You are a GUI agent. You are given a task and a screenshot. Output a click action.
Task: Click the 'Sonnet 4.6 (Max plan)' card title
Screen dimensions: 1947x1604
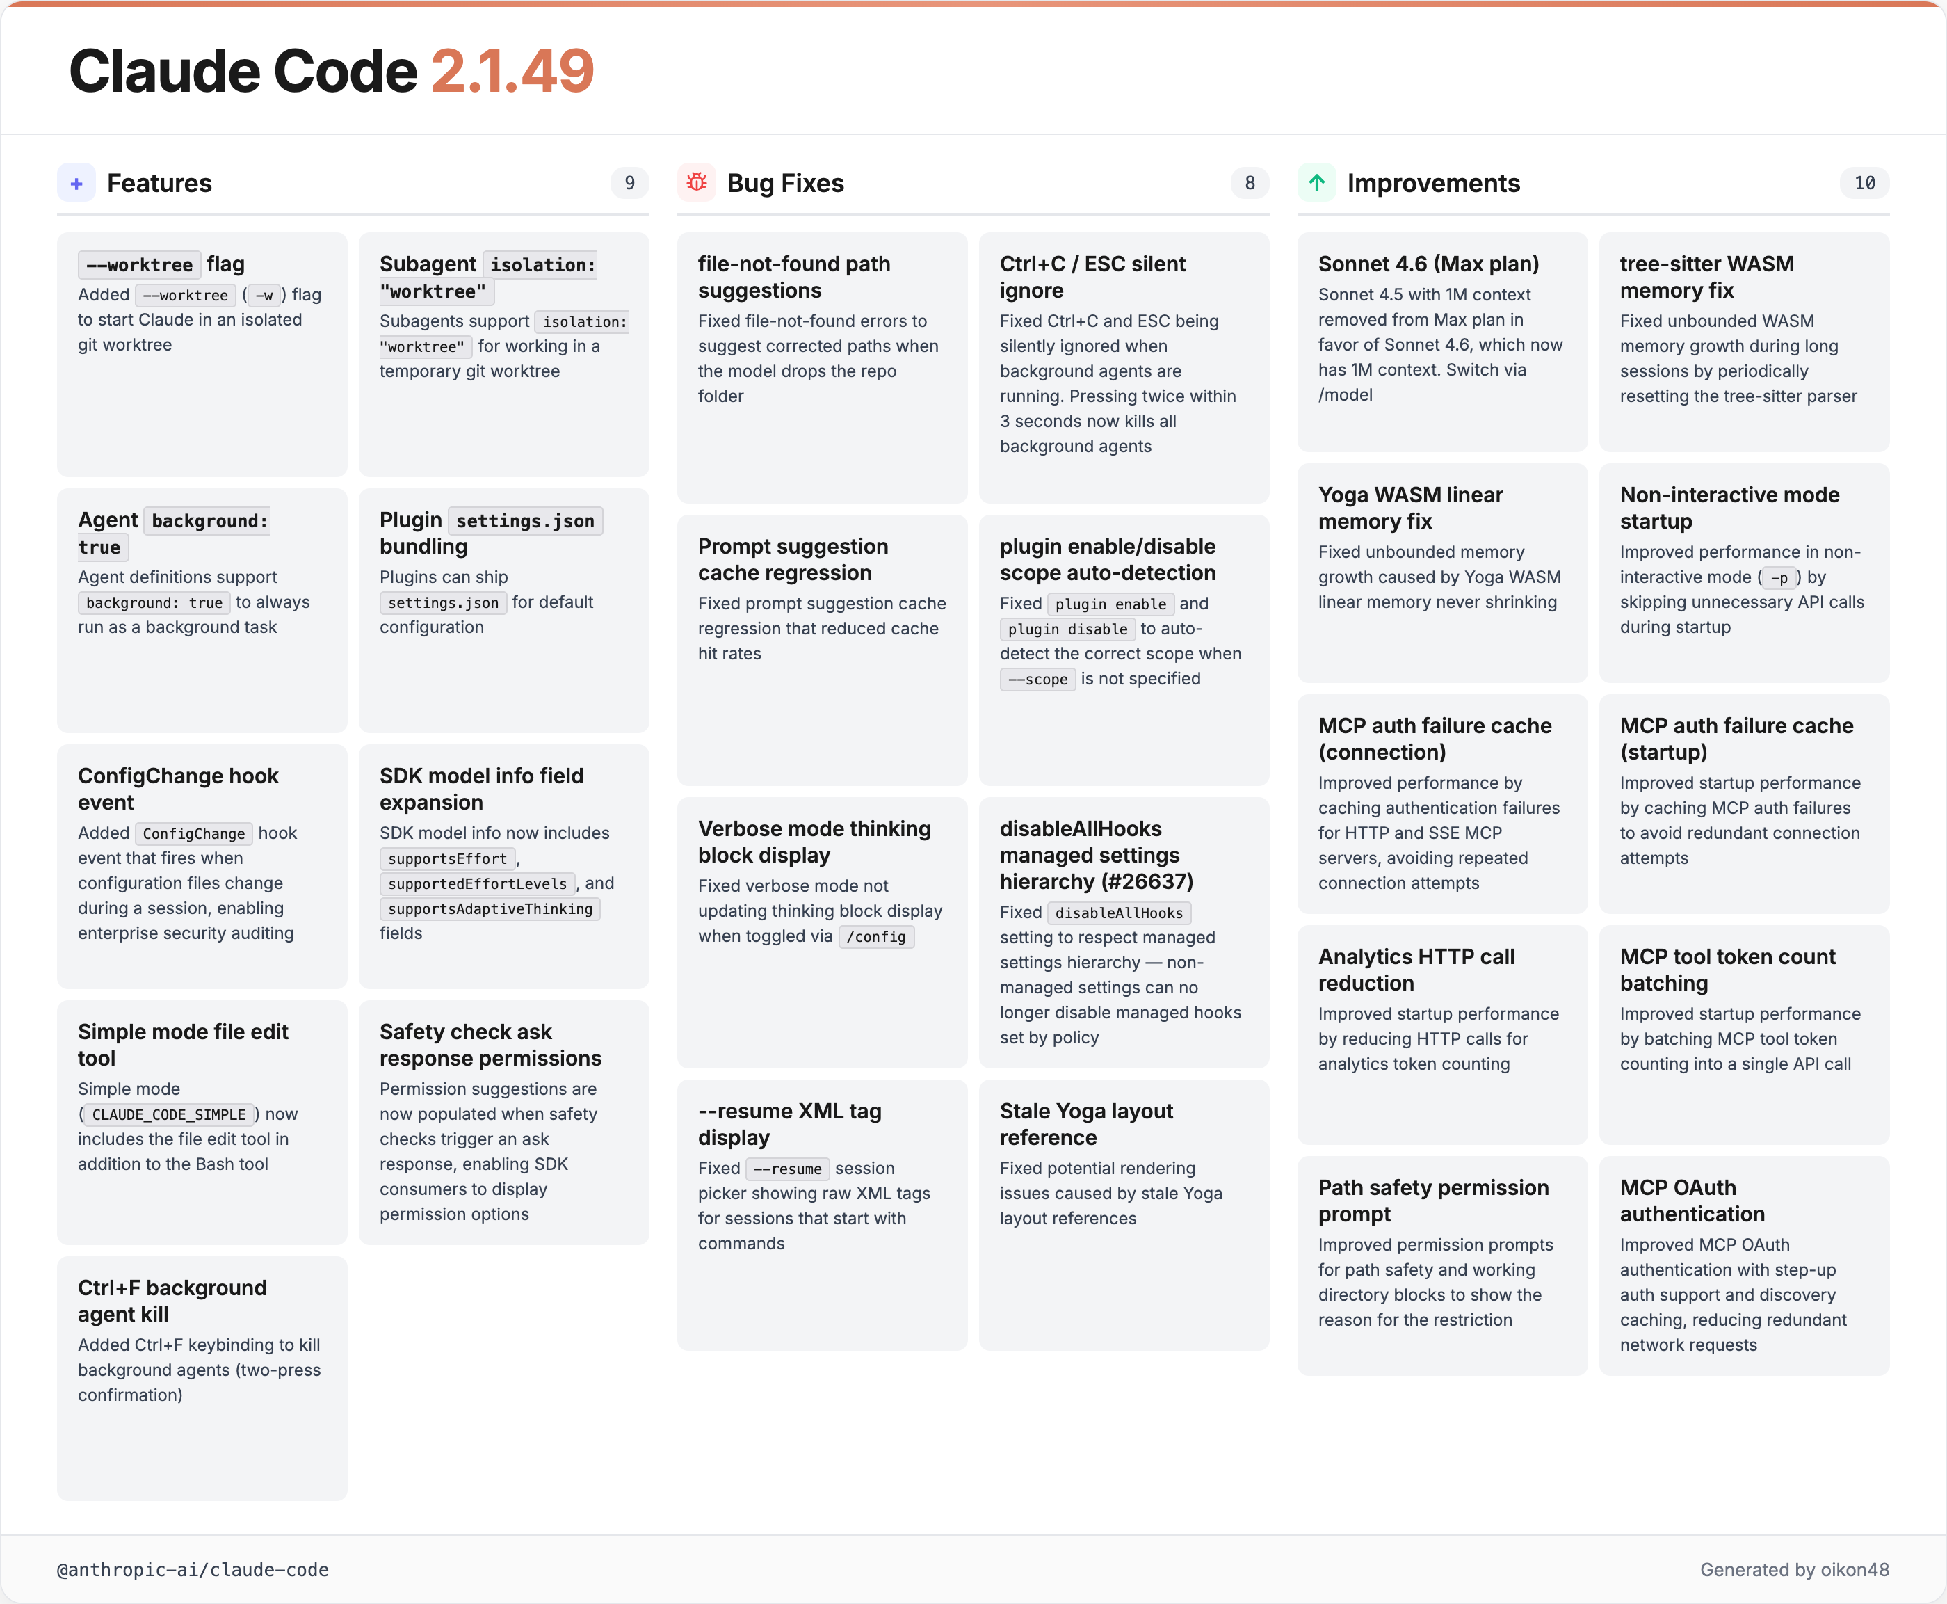point(1429,264)
